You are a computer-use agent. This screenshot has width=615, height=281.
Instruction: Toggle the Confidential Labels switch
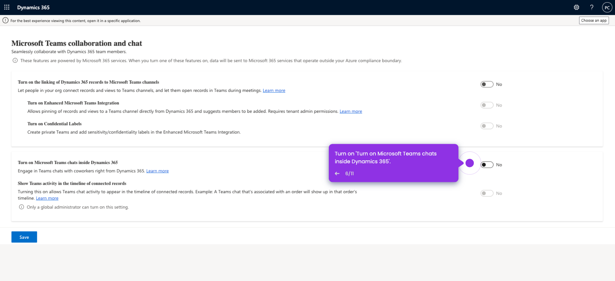[487, 126]
